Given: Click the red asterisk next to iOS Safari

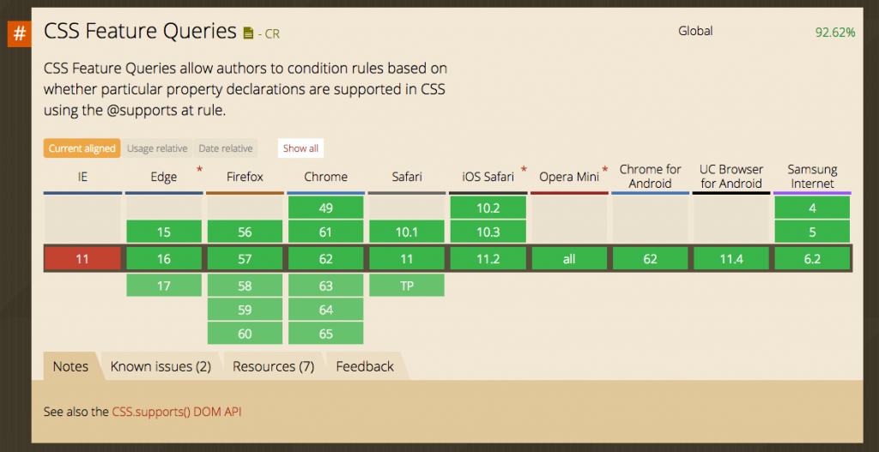Looking at the screenshot, I should pos(524,170).
